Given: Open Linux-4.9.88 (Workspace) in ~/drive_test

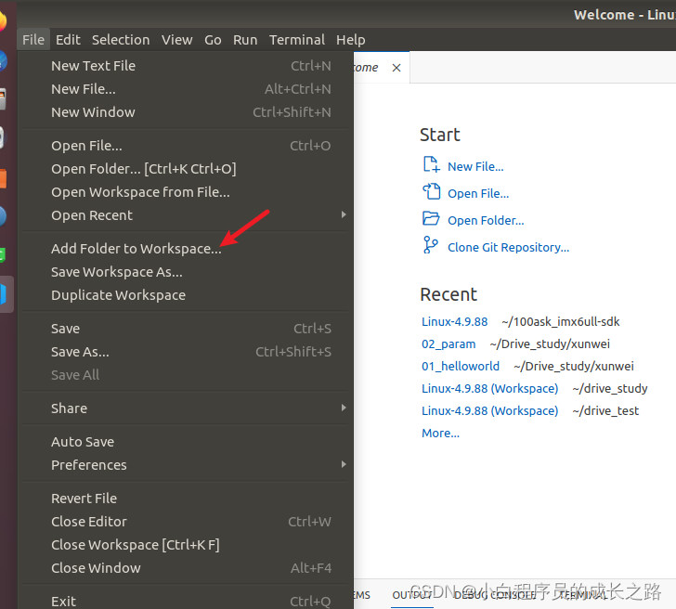Looking at the screenshot, I should coord(489,410).
